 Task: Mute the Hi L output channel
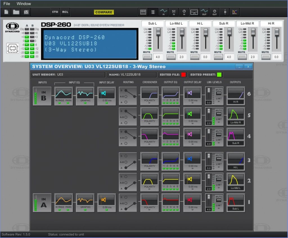pyautogui.click(x=195, y=57)
